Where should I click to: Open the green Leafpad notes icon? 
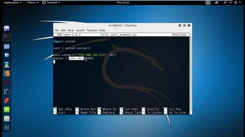7,110
